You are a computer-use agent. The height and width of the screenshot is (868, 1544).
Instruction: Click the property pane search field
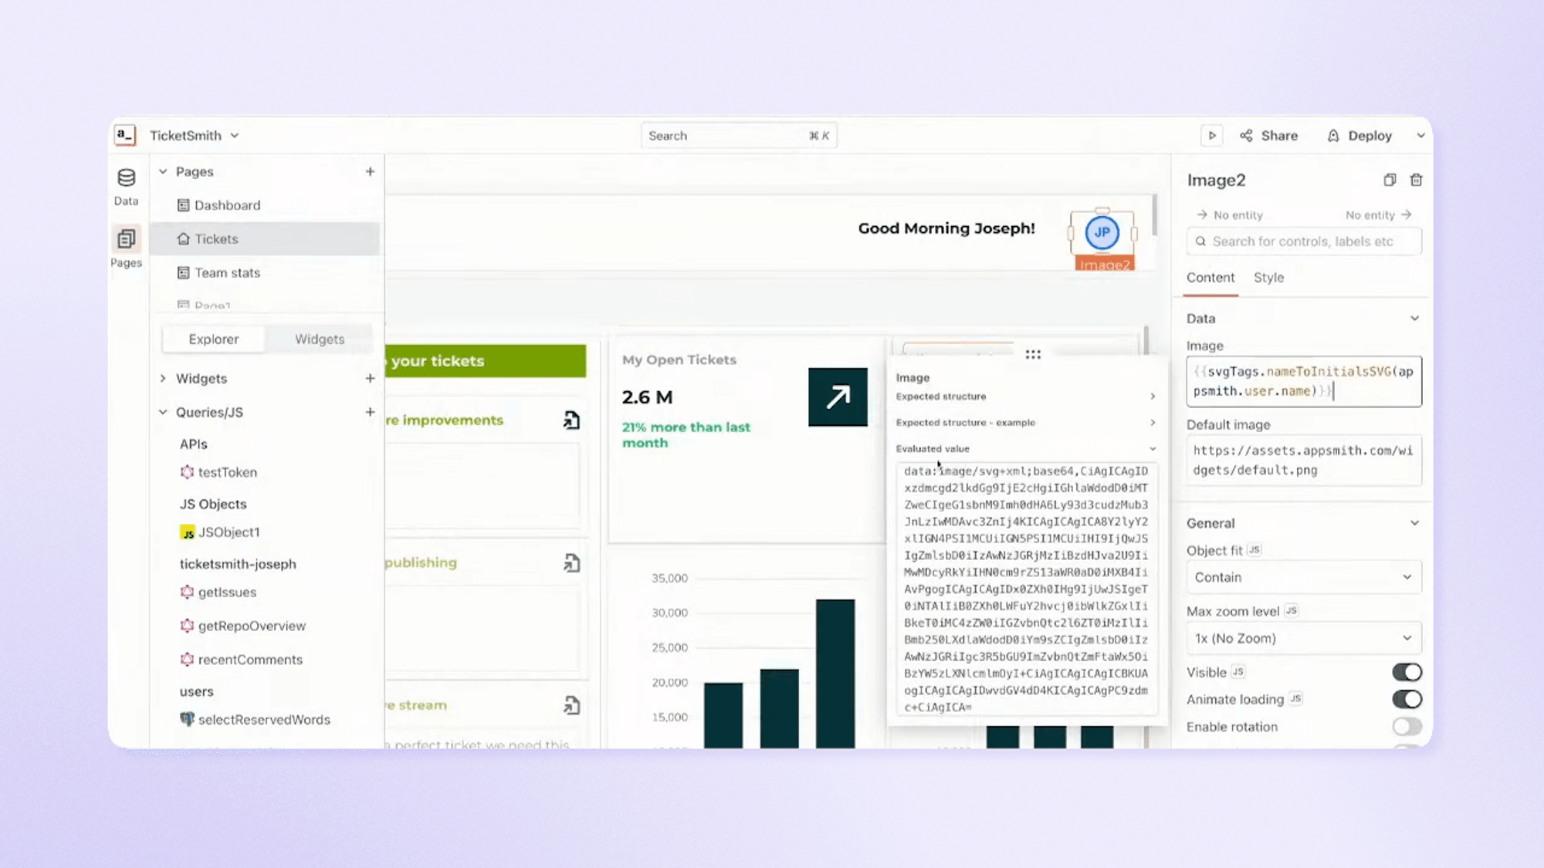click(1305, 241)
